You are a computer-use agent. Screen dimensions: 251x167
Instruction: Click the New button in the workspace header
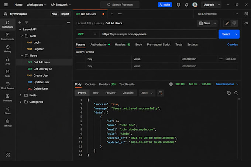(54, 14)
